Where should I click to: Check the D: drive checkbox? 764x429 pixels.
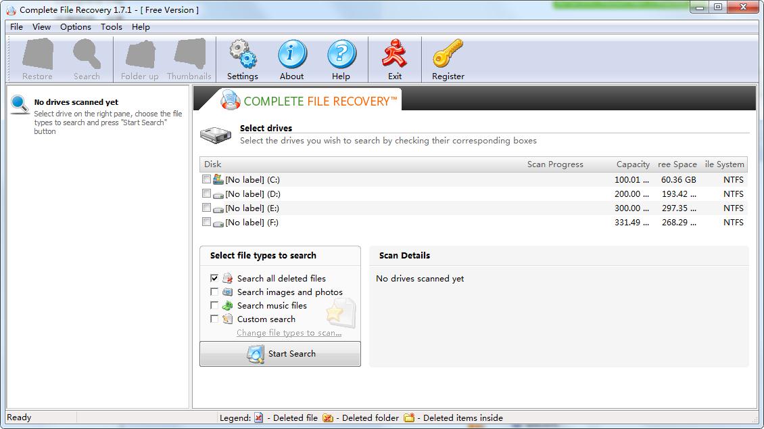pos(207,194)
